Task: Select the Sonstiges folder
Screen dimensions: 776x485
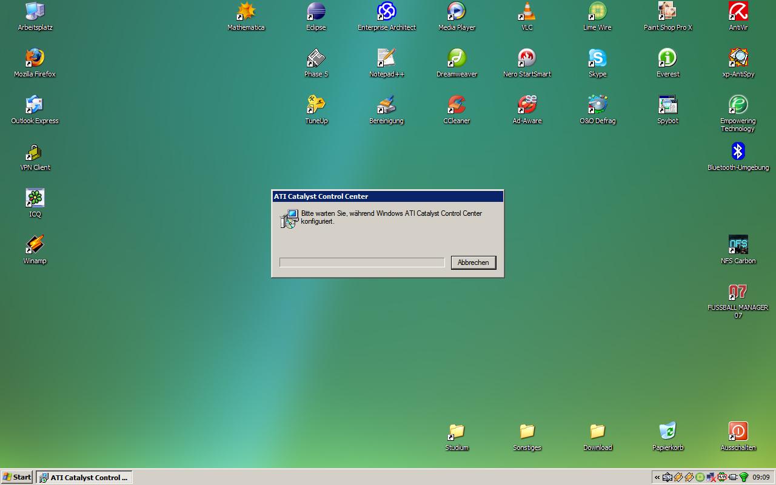Action: click(527, 431)
